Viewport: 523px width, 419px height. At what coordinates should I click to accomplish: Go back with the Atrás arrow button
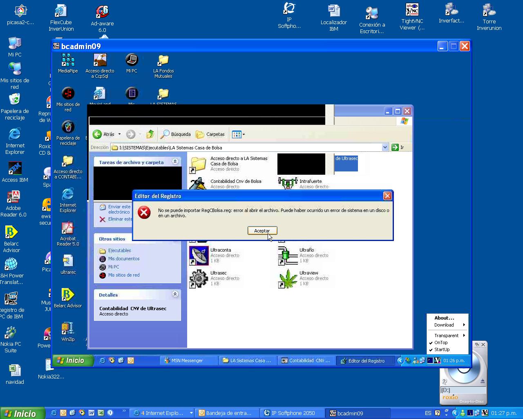(103, 134)
